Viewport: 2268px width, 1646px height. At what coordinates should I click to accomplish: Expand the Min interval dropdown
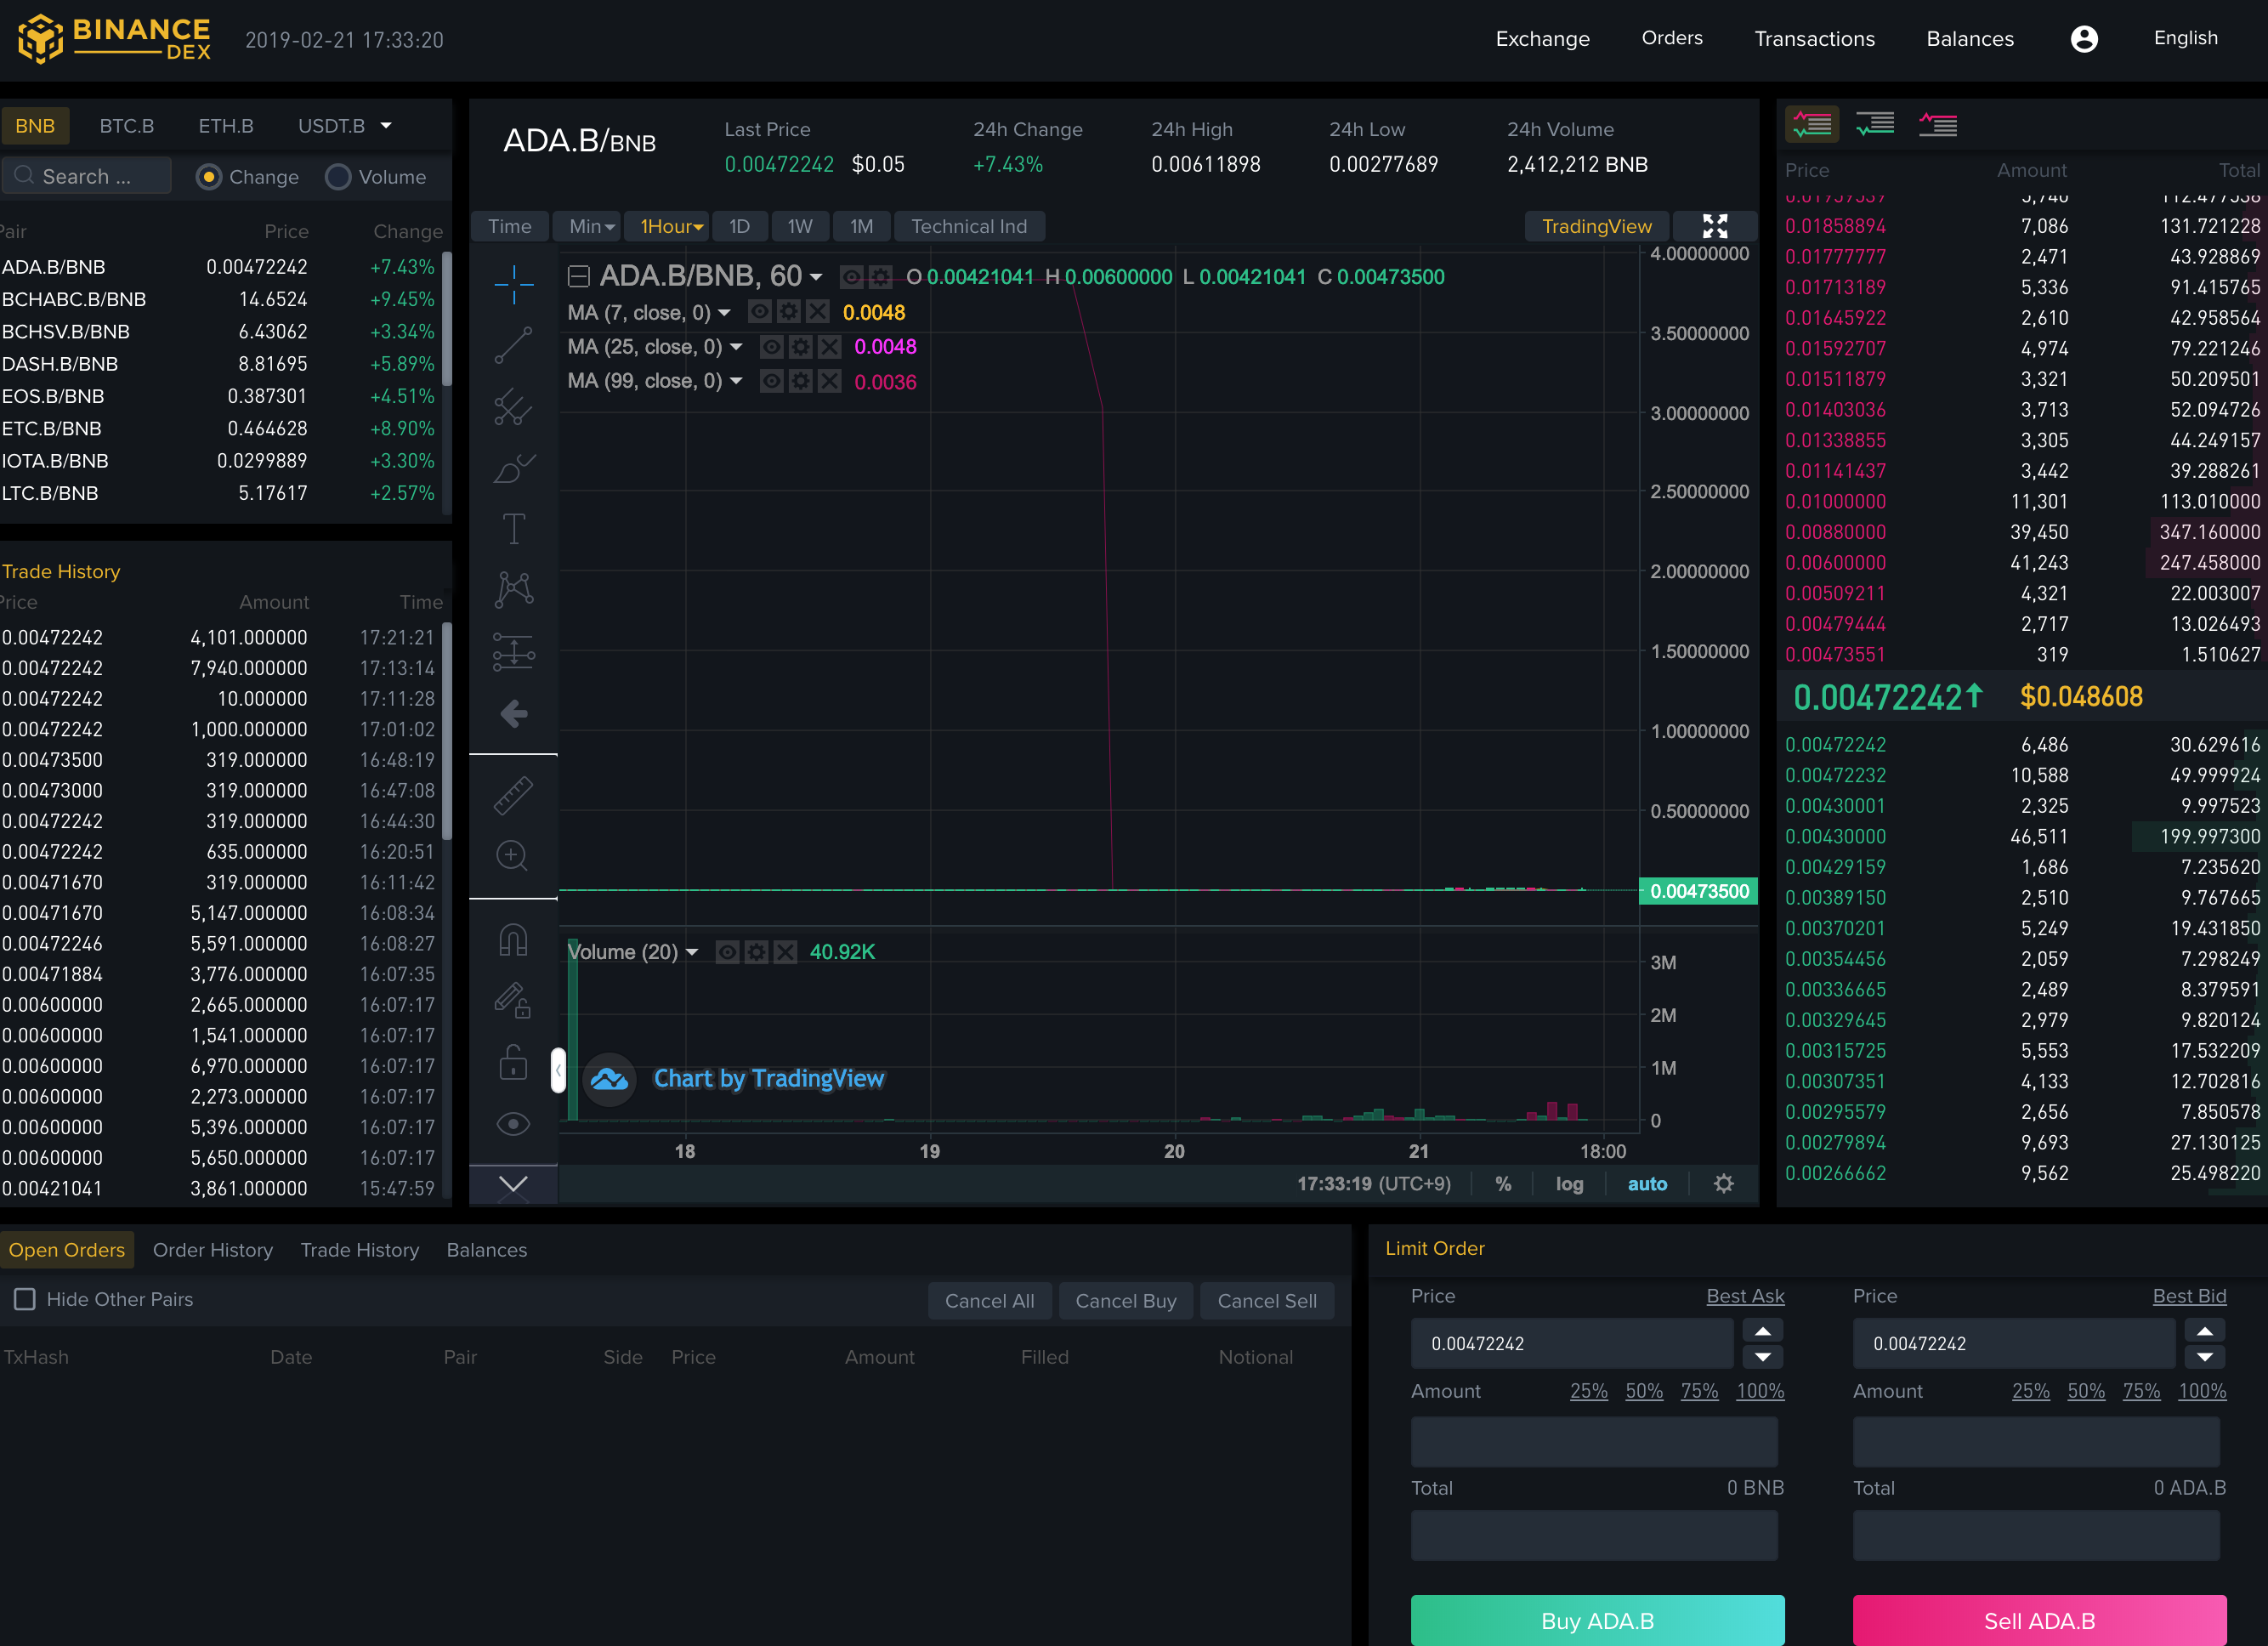click(x=591, y=227)
